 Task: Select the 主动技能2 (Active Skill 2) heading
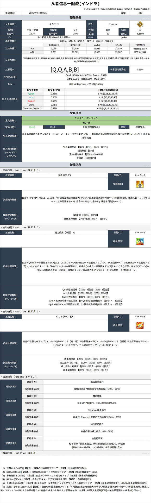tap(20, 227)
